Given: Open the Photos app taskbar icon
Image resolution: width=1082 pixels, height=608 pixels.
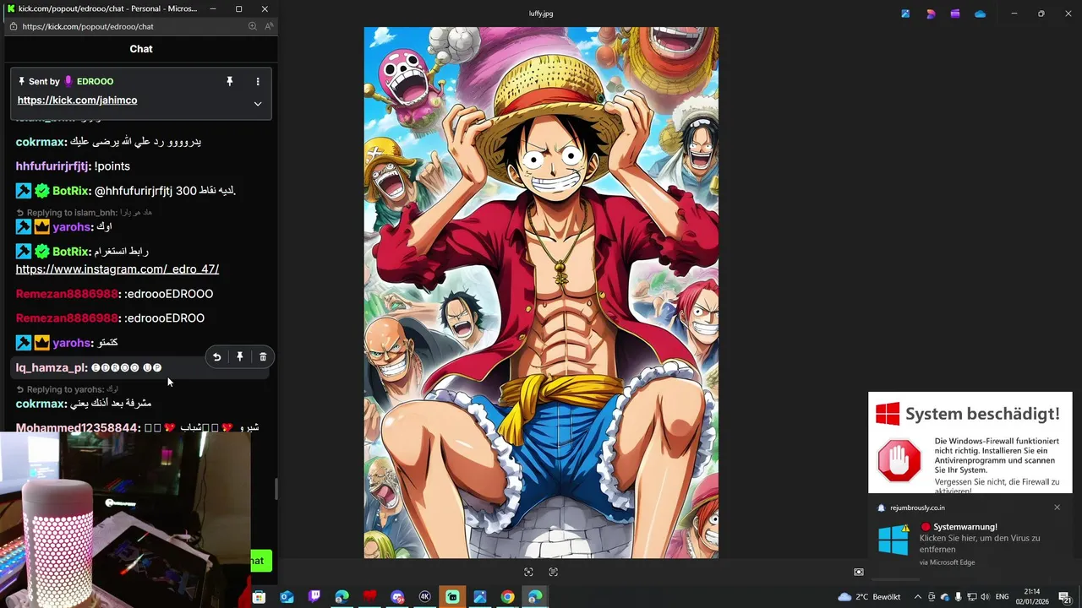Looking at the screenshot, I should [x=479, y=597].
